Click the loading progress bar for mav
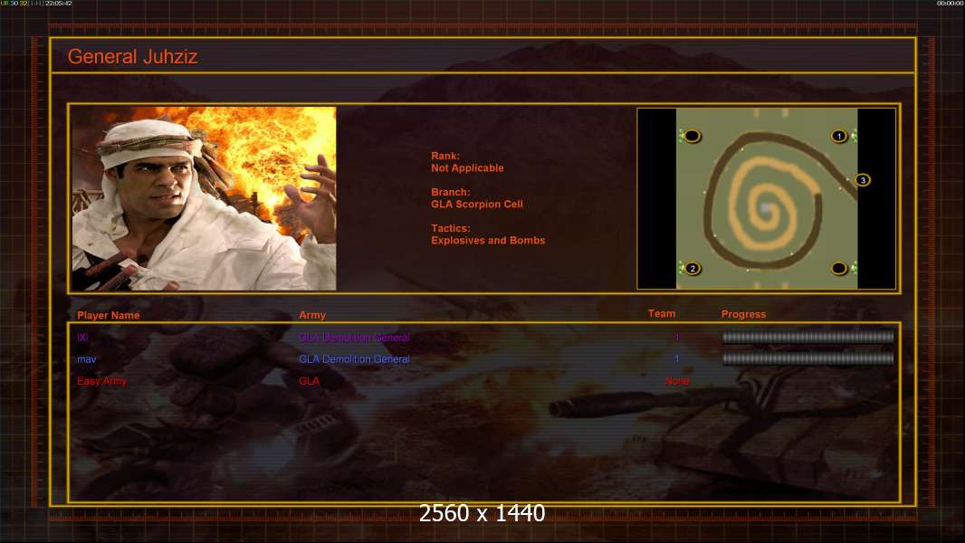The image size is (965, 543). point(807,358)
